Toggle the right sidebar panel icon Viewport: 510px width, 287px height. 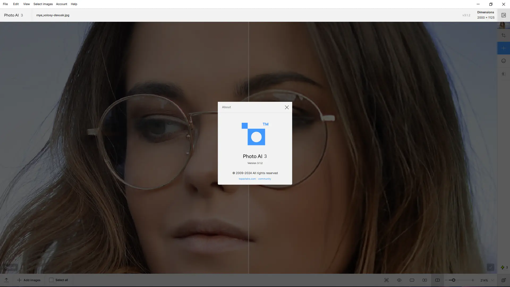click(x=503, y=15)
